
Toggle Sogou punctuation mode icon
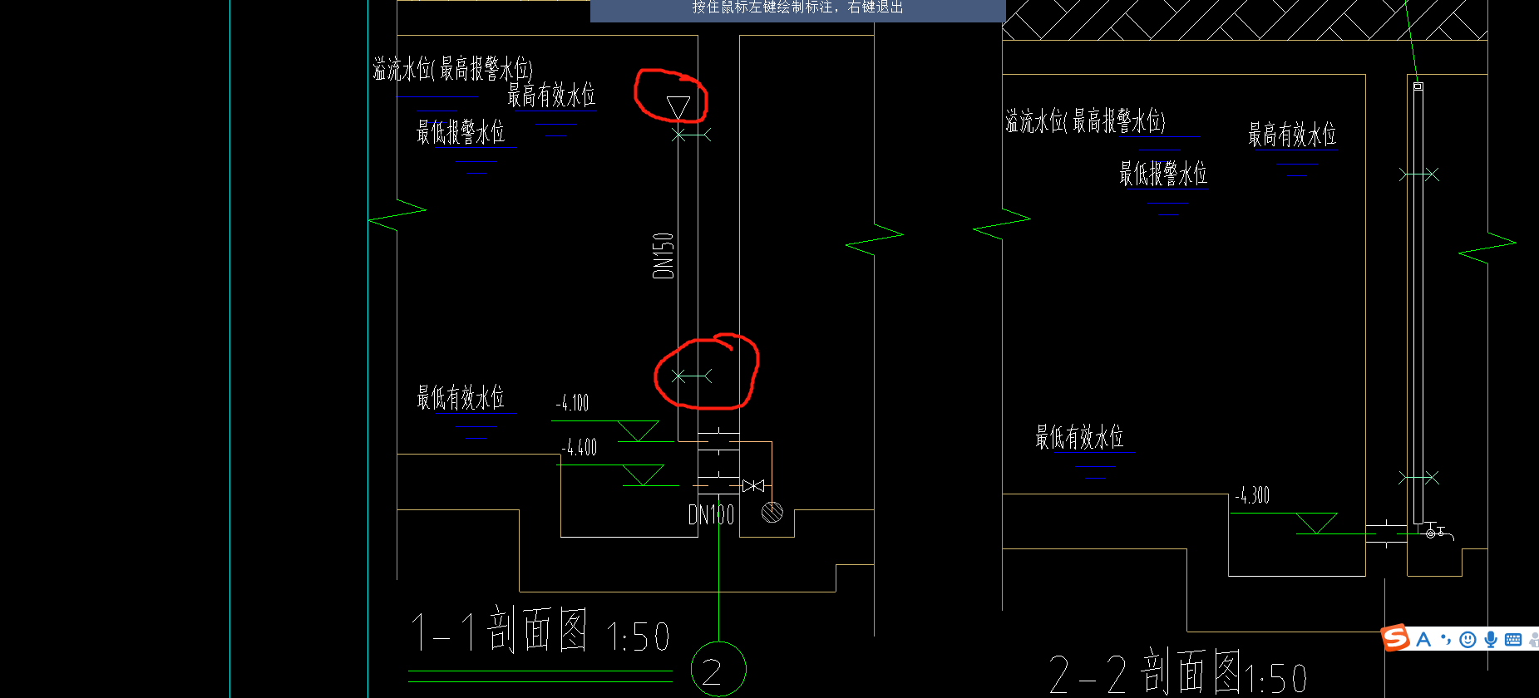click(1446, 639)
